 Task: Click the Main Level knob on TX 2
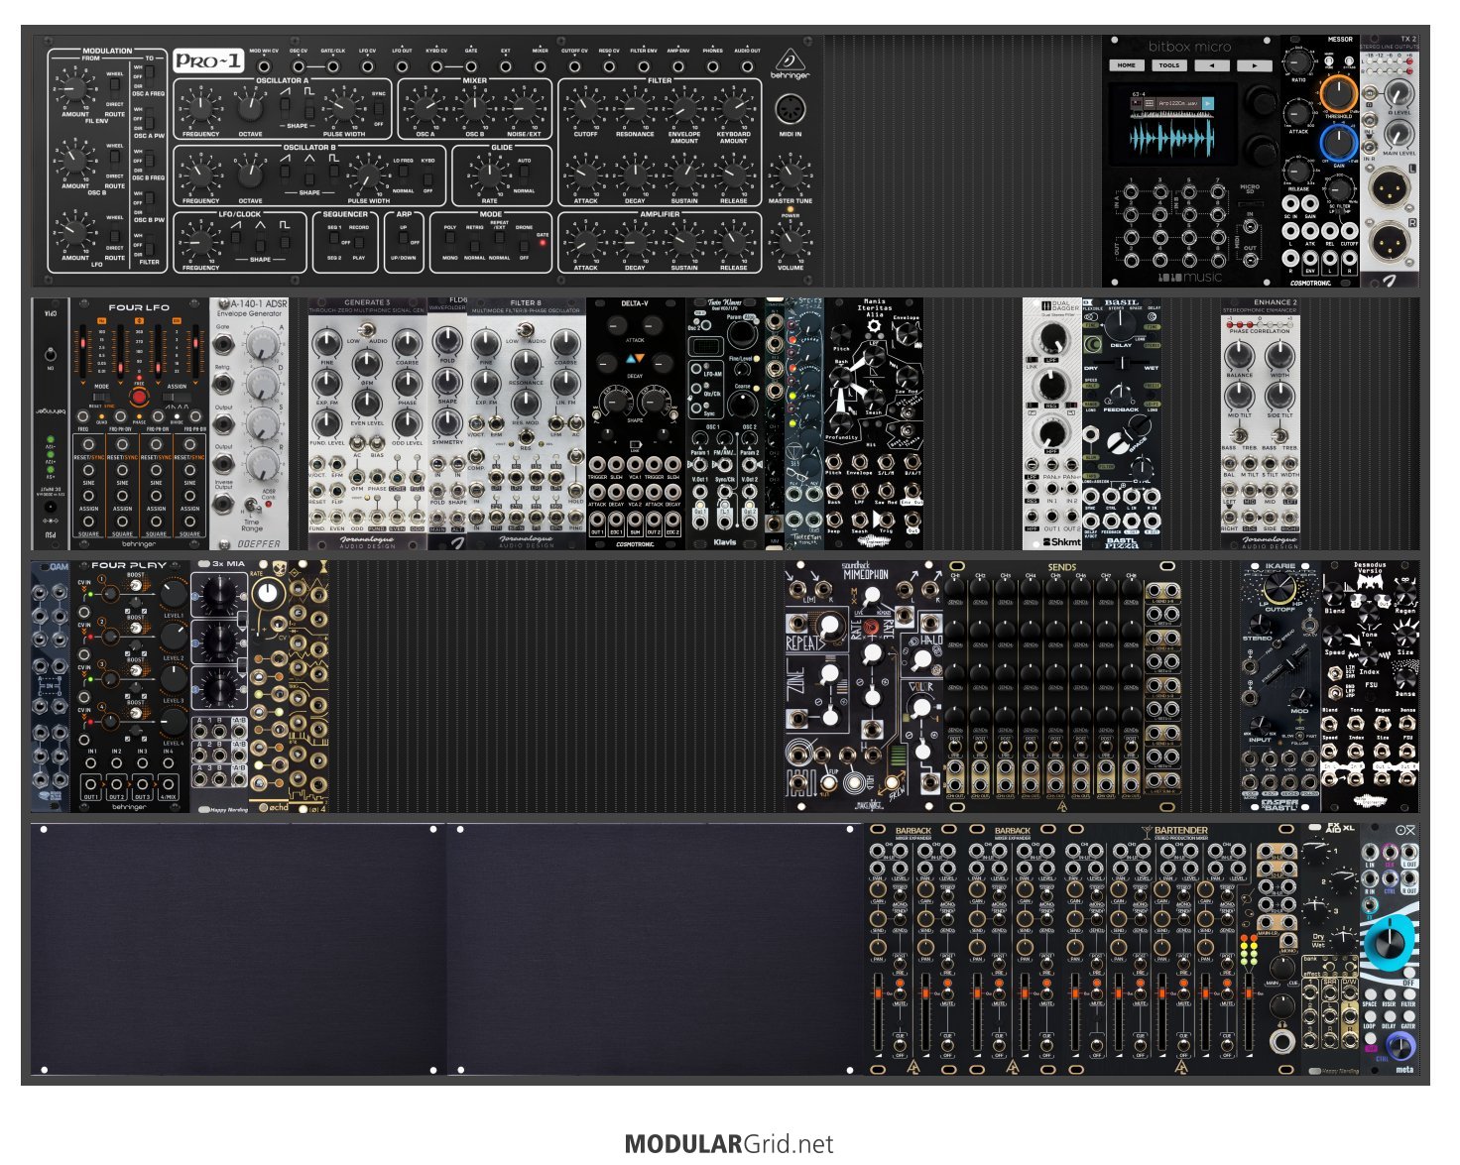(x=1399, y=135)
